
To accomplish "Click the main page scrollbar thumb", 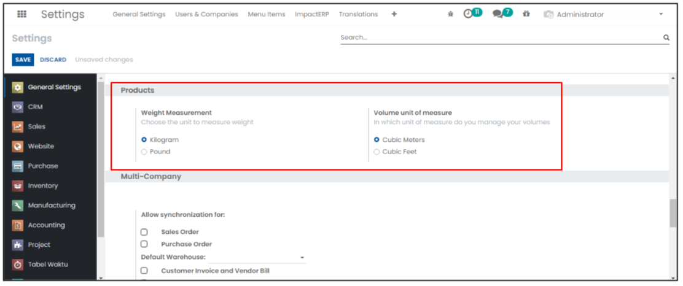I will (673, 214).
